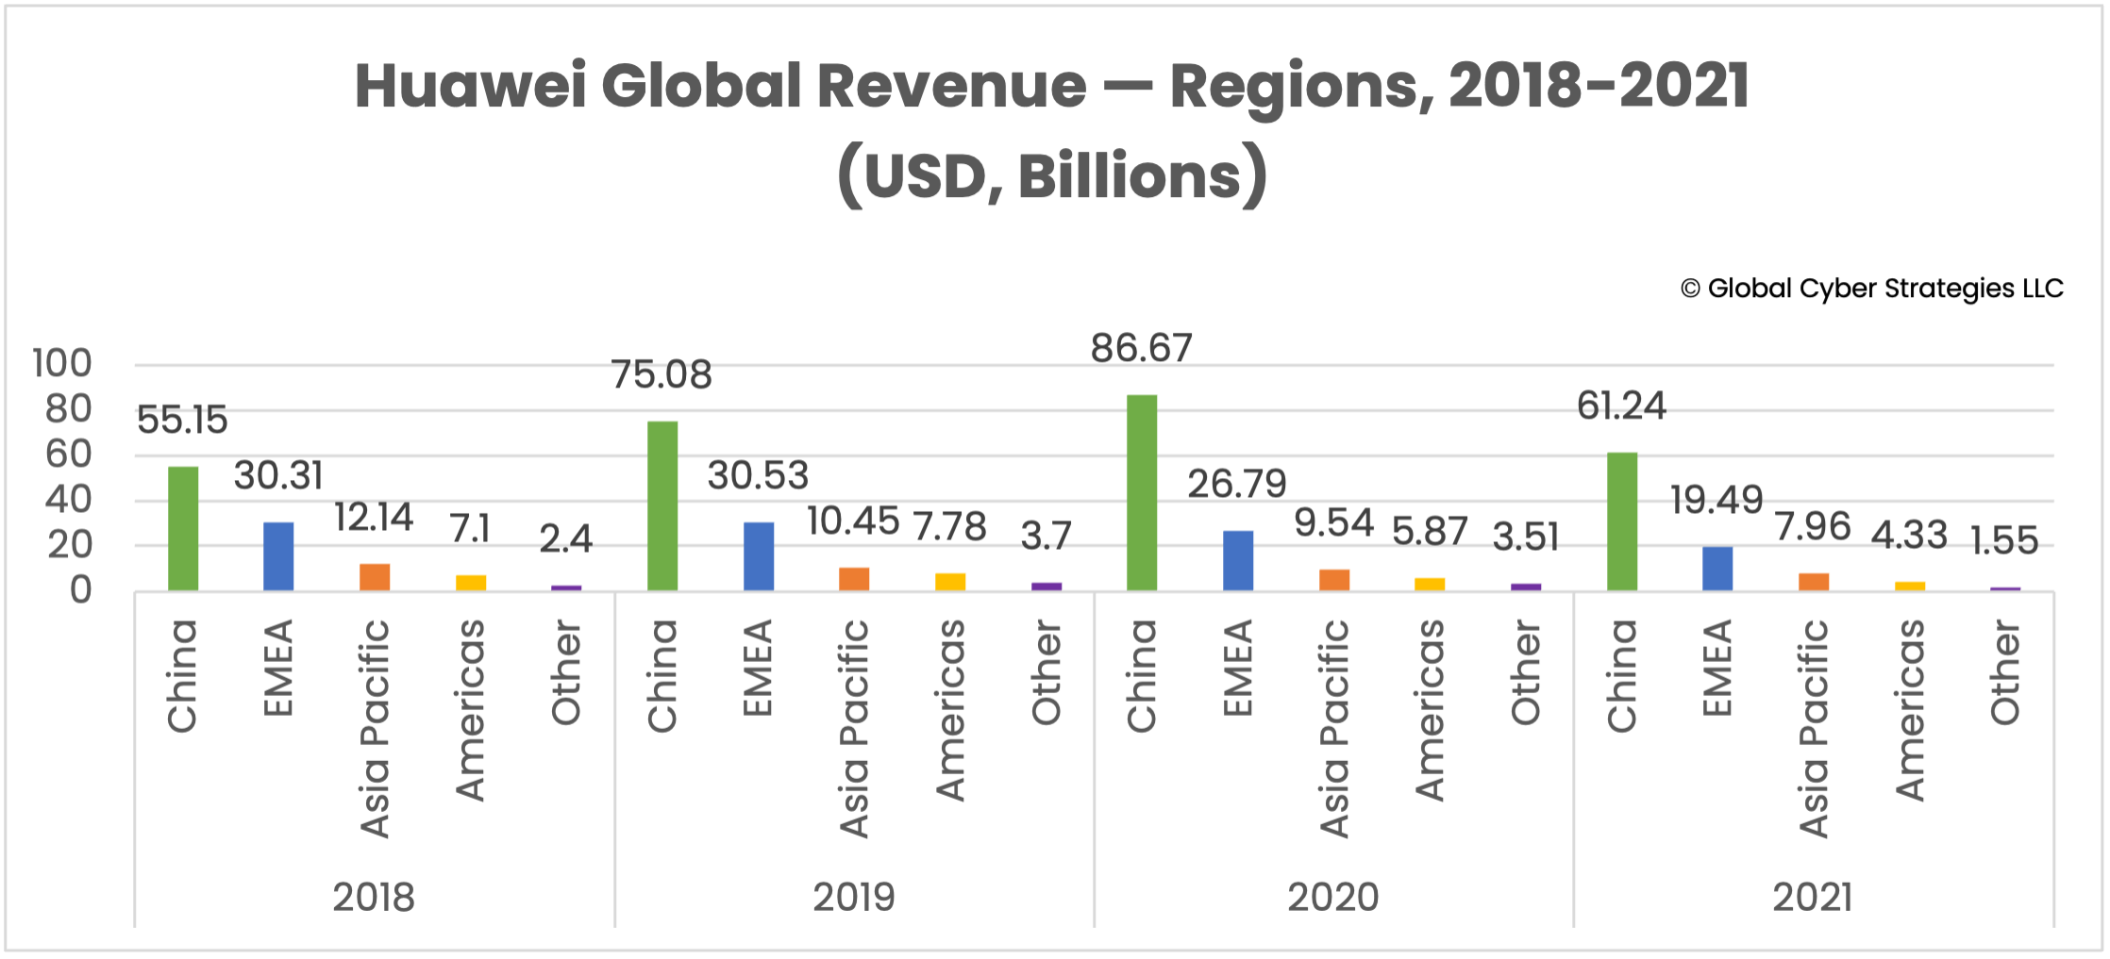Select the 55.15 data label
The height and width of the screenshot is (959, 2110).
[182, 420]
